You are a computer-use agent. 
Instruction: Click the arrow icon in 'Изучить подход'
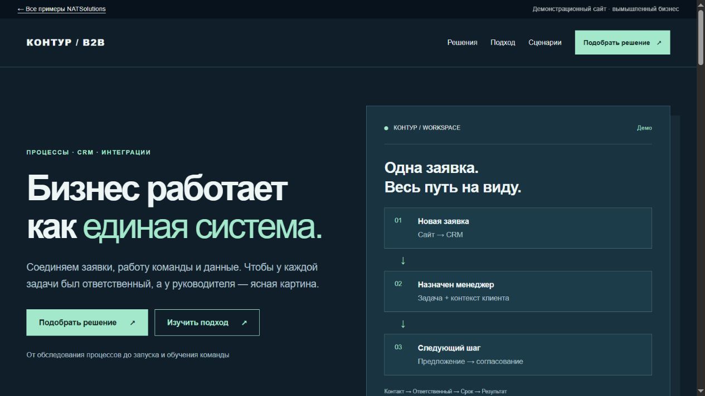(244, 323)
